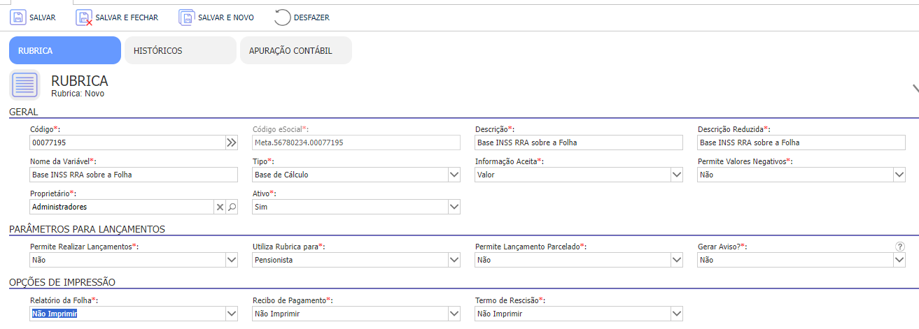The image size is (919, 329).
Task: Click the Gerar Aviso help question icon
Action: (x=900, y=247)
